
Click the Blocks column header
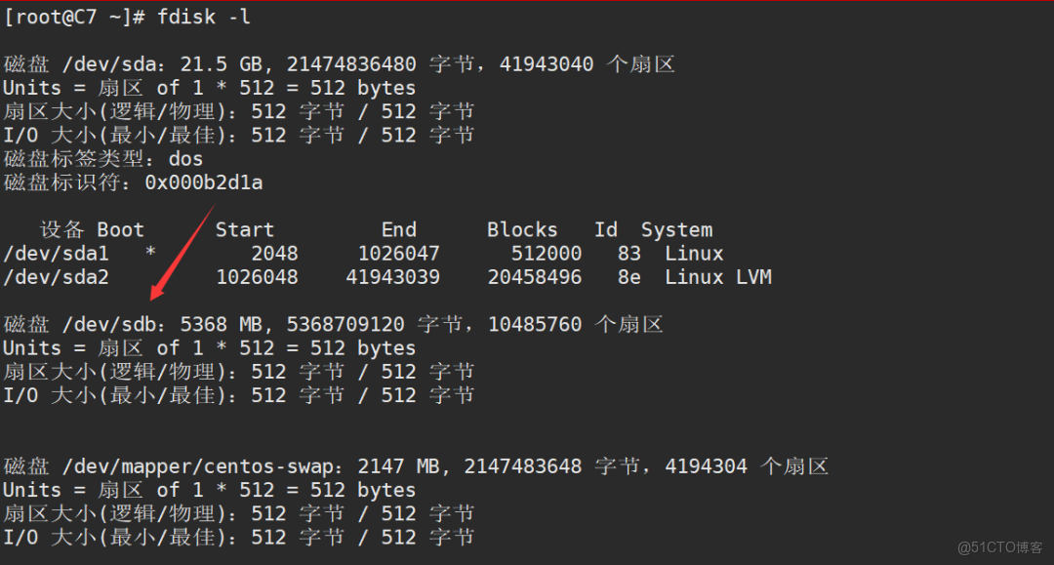click(521, 229)
